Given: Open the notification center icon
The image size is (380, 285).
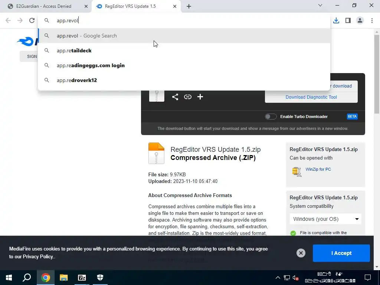Looking at the screenshot, I should tap(368, 278).
